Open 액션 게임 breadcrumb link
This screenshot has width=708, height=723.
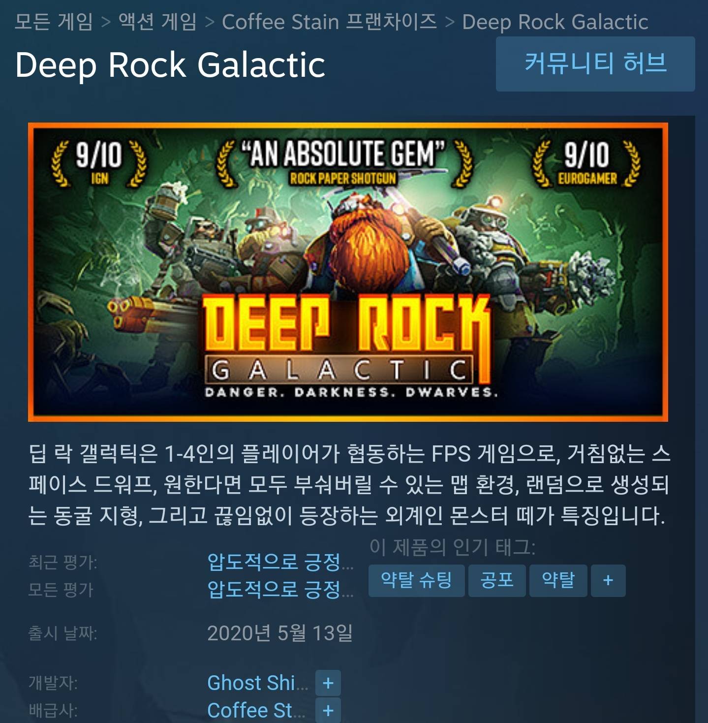158,22
